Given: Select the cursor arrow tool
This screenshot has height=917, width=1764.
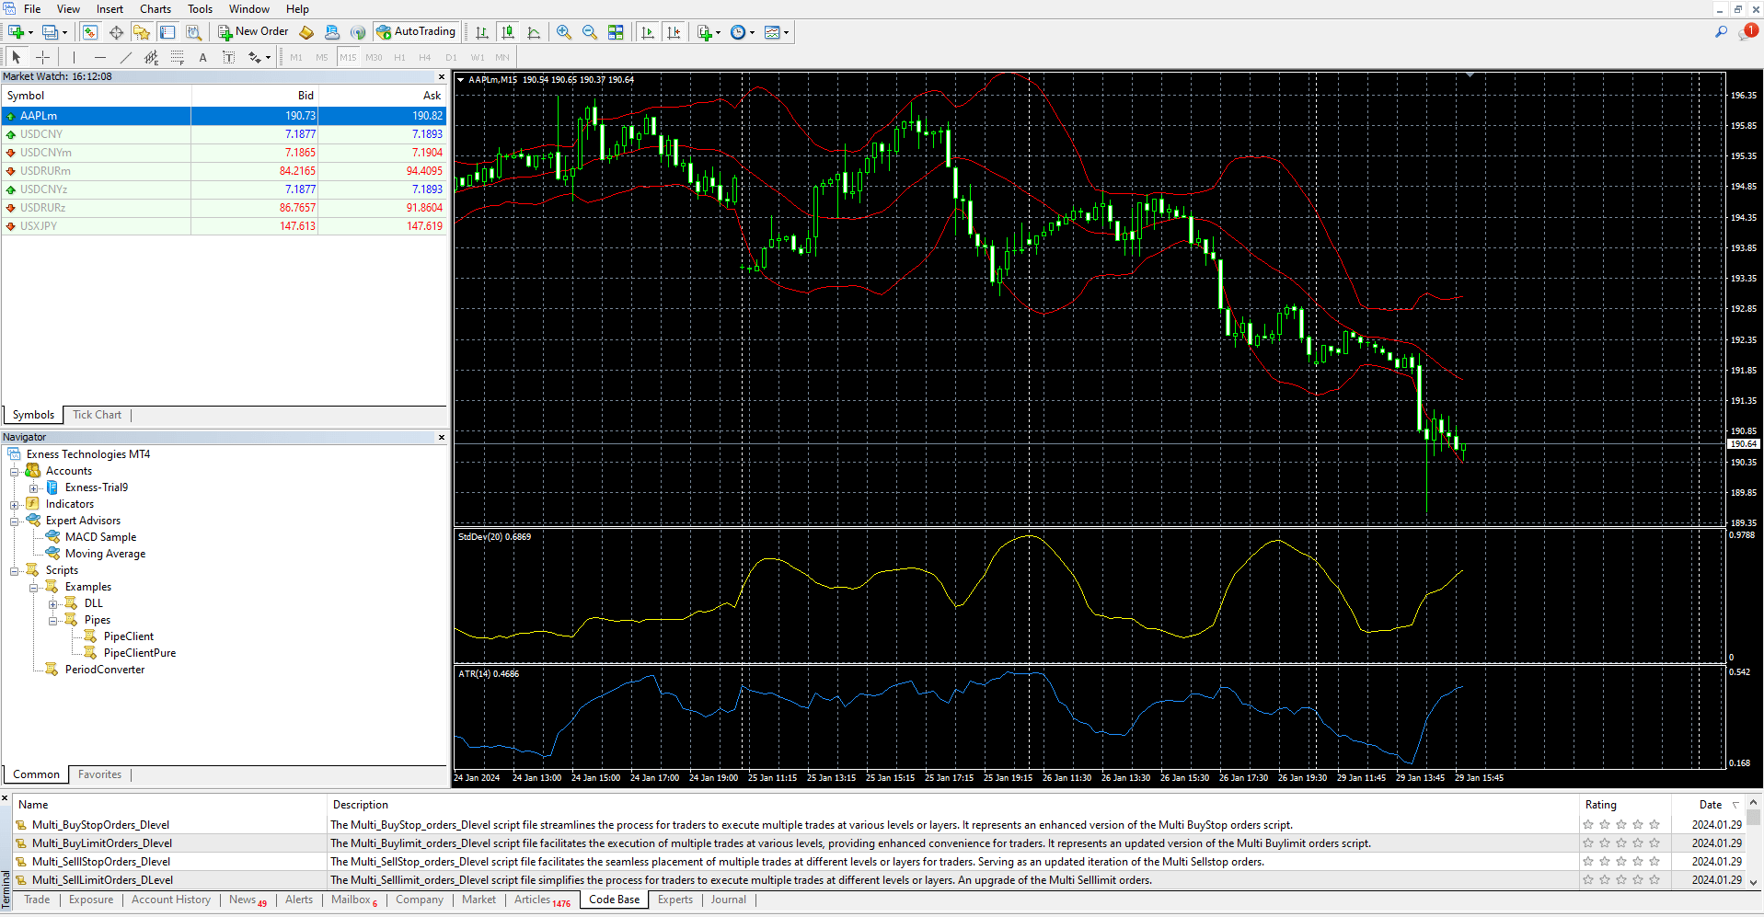Looking at the screenshot, I should point(17,57).
